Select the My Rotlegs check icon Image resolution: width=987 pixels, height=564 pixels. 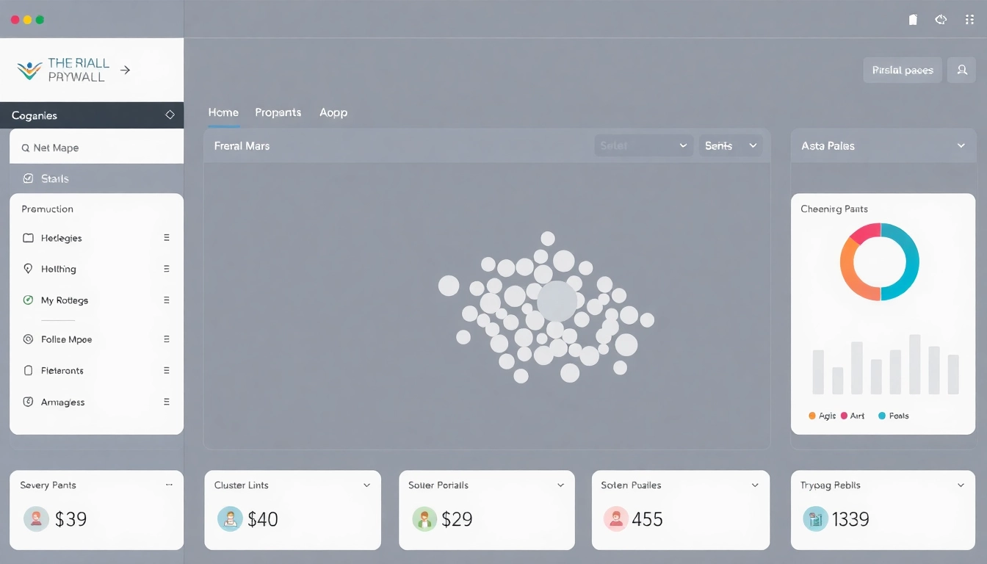(x=27, y=300)
